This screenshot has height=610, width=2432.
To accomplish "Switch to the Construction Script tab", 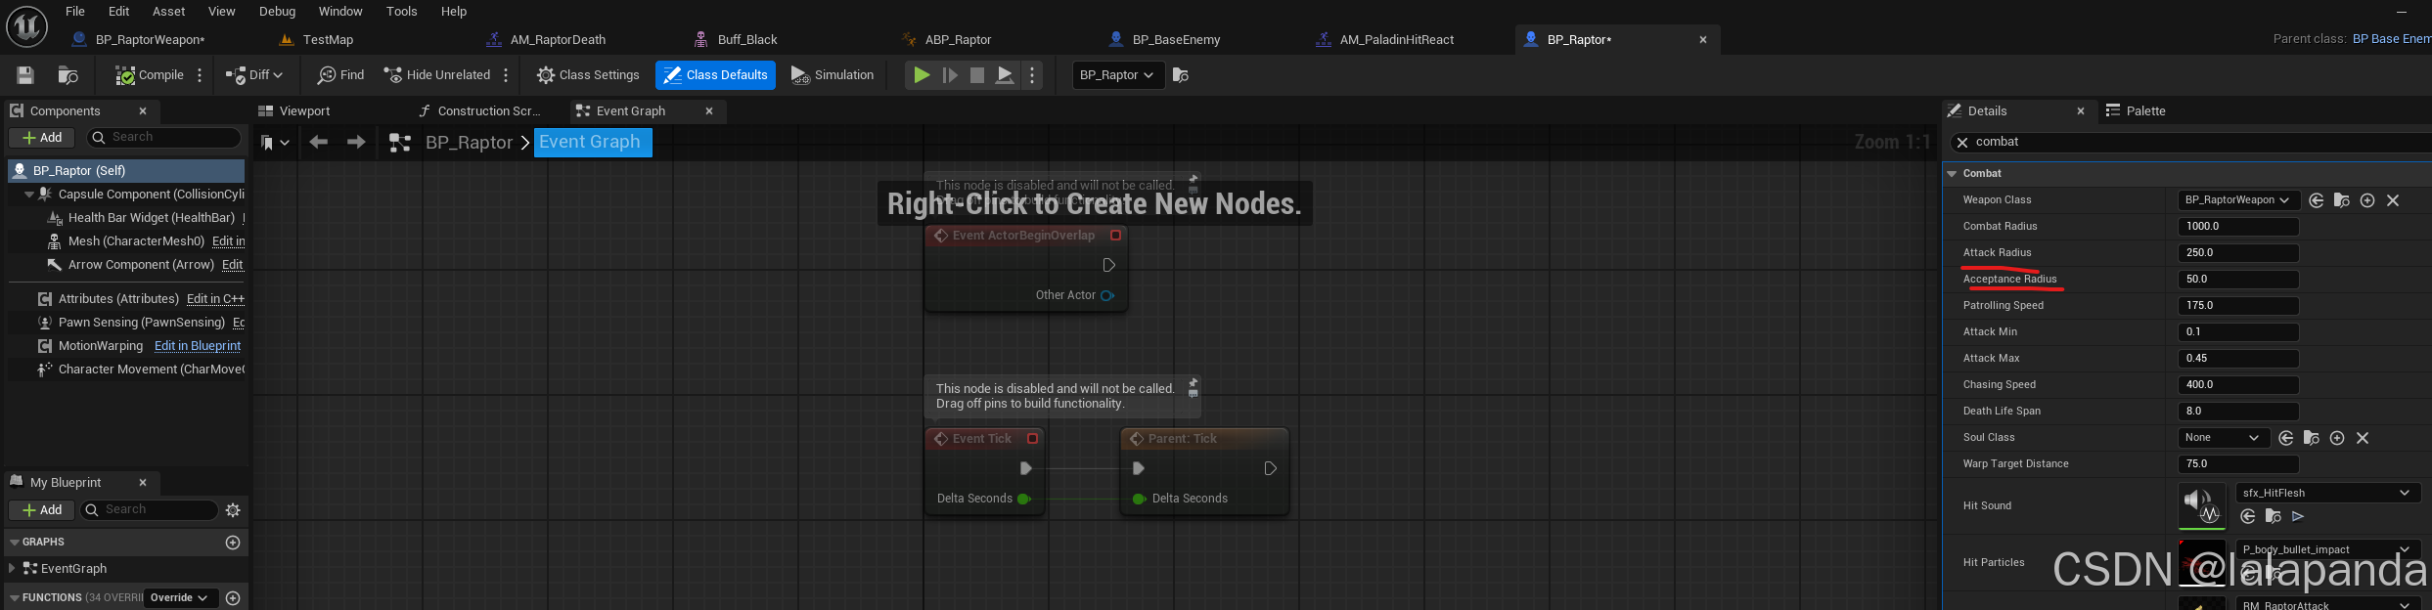I will tap(488, 111).
